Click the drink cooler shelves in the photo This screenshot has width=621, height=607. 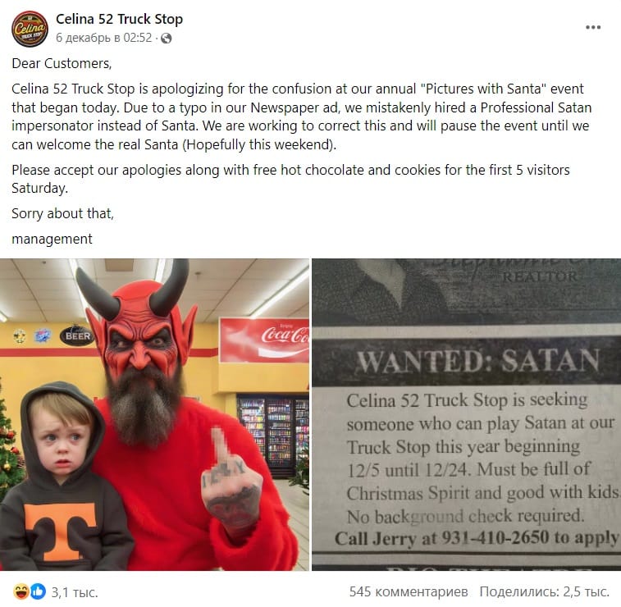pyautogui.click(x=272, y=434)
